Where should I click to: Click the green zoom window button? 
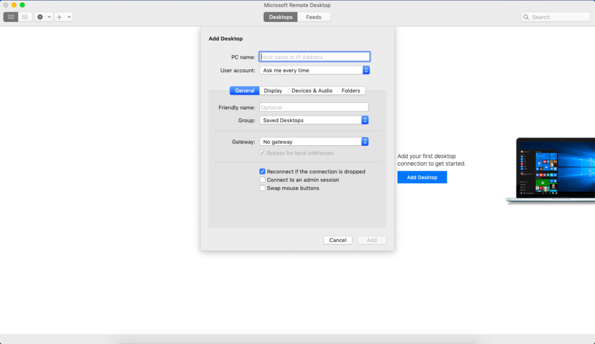tap(23, 5)
